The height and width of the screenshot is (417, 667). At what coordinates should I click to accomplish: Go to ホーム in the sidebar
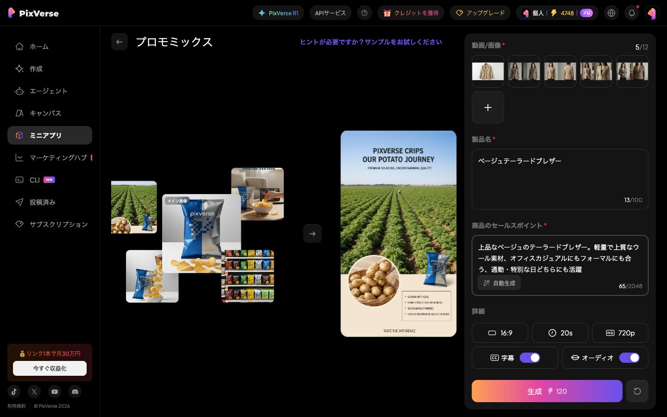coord(50,46)
